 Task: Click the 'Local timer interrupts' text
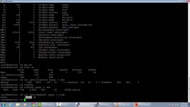(53, 32)
